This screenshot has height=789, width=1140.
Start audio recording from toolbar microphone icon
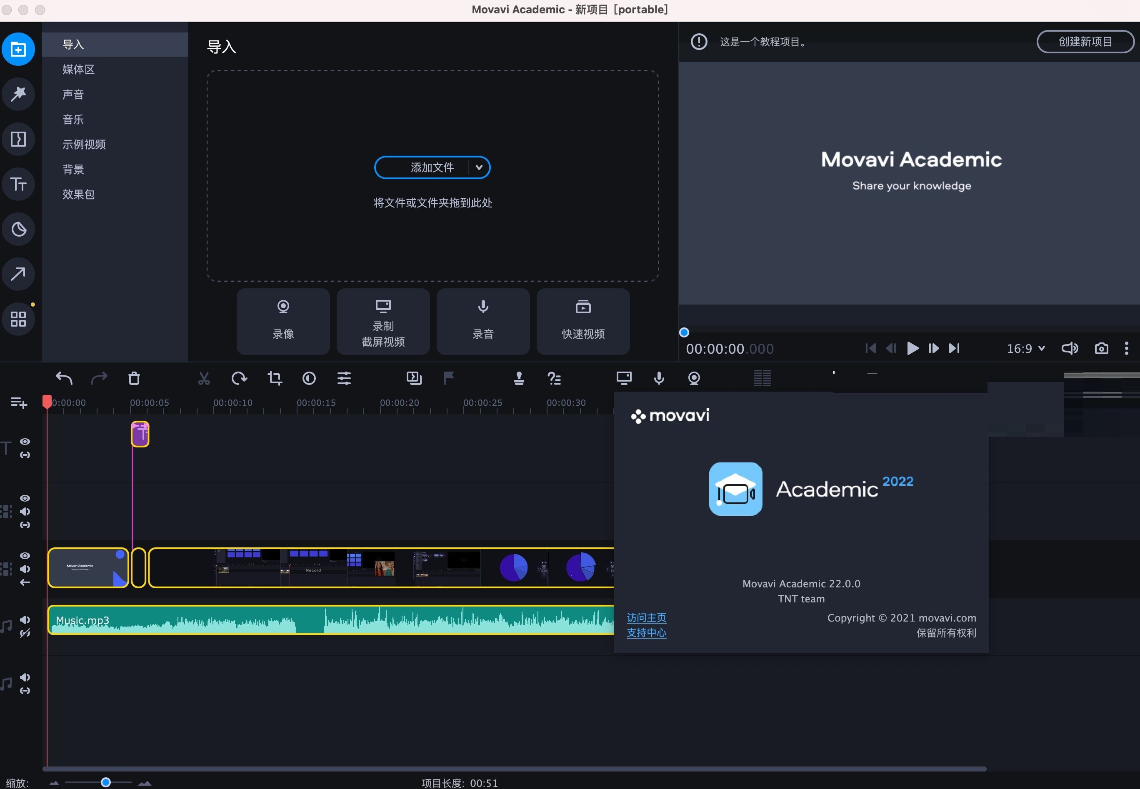[659, 378]
